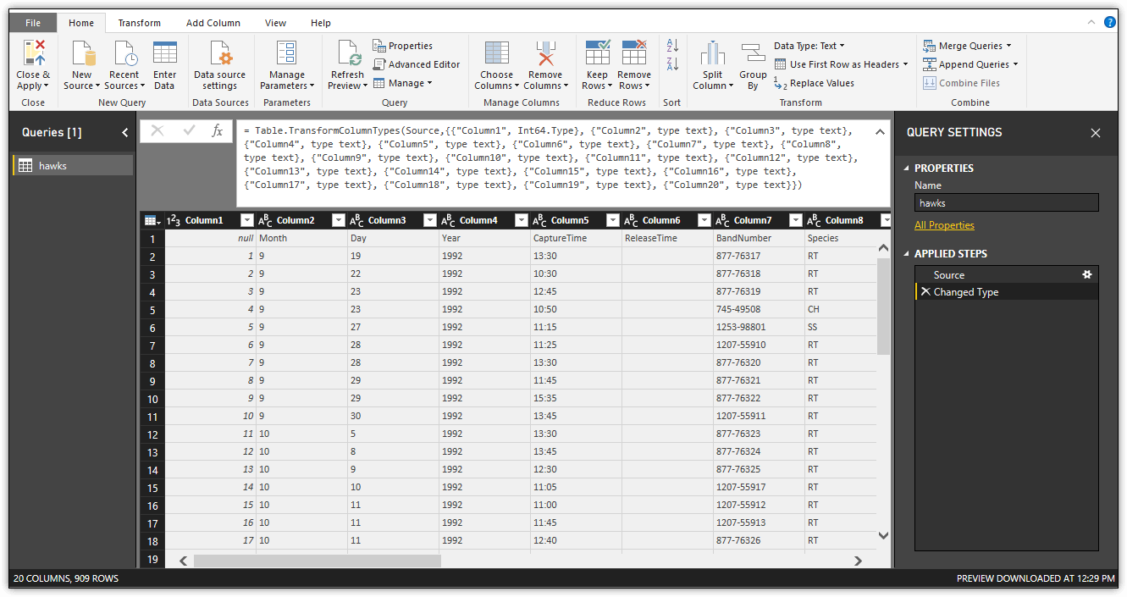Click the Close & Apply icon
The height and width of the screenshot is (597, 1127).
pyautogui.click(x=34, y=53)
